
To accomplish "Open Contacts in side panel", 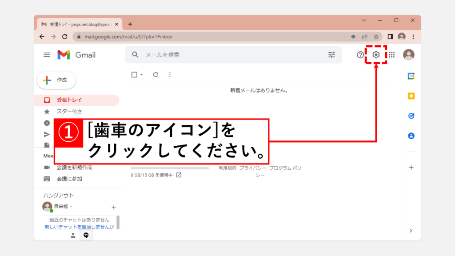I will click(x=411, y=136).
